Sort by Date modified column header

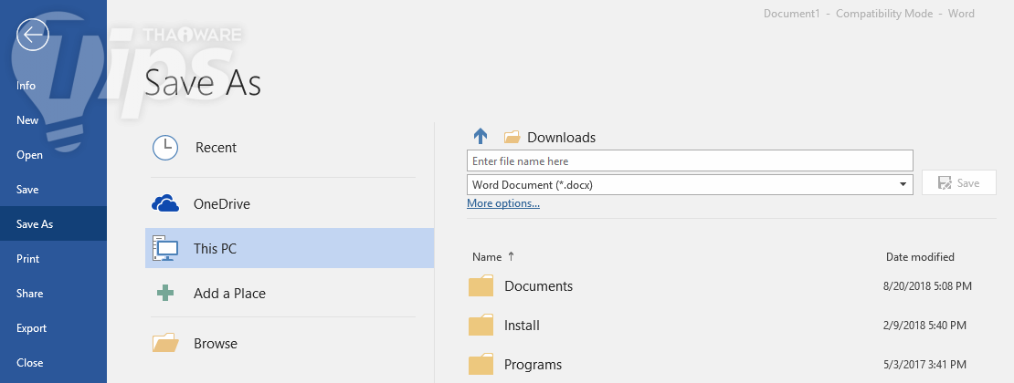920,257
